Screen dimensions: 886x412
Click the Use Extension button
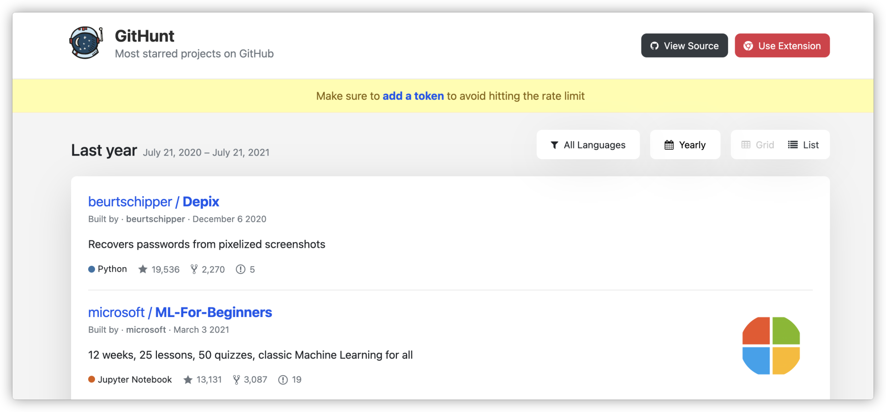782,46
